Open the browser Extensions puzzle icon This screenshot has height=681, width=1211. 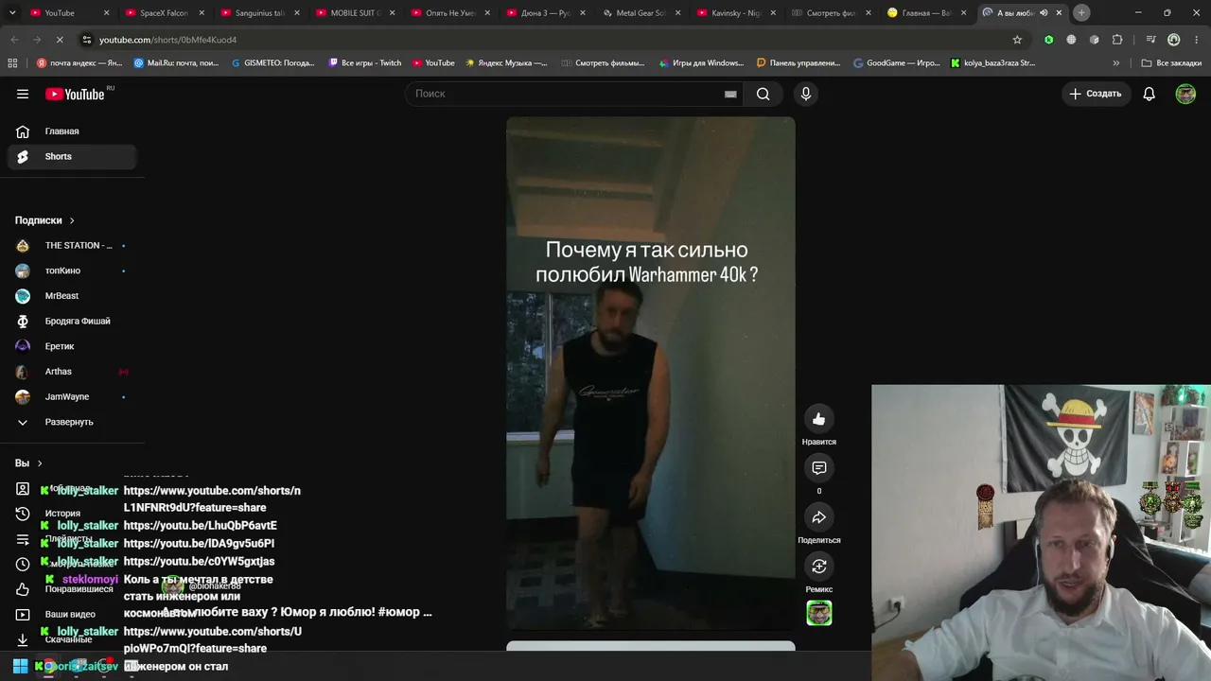tap(1117, 40)
